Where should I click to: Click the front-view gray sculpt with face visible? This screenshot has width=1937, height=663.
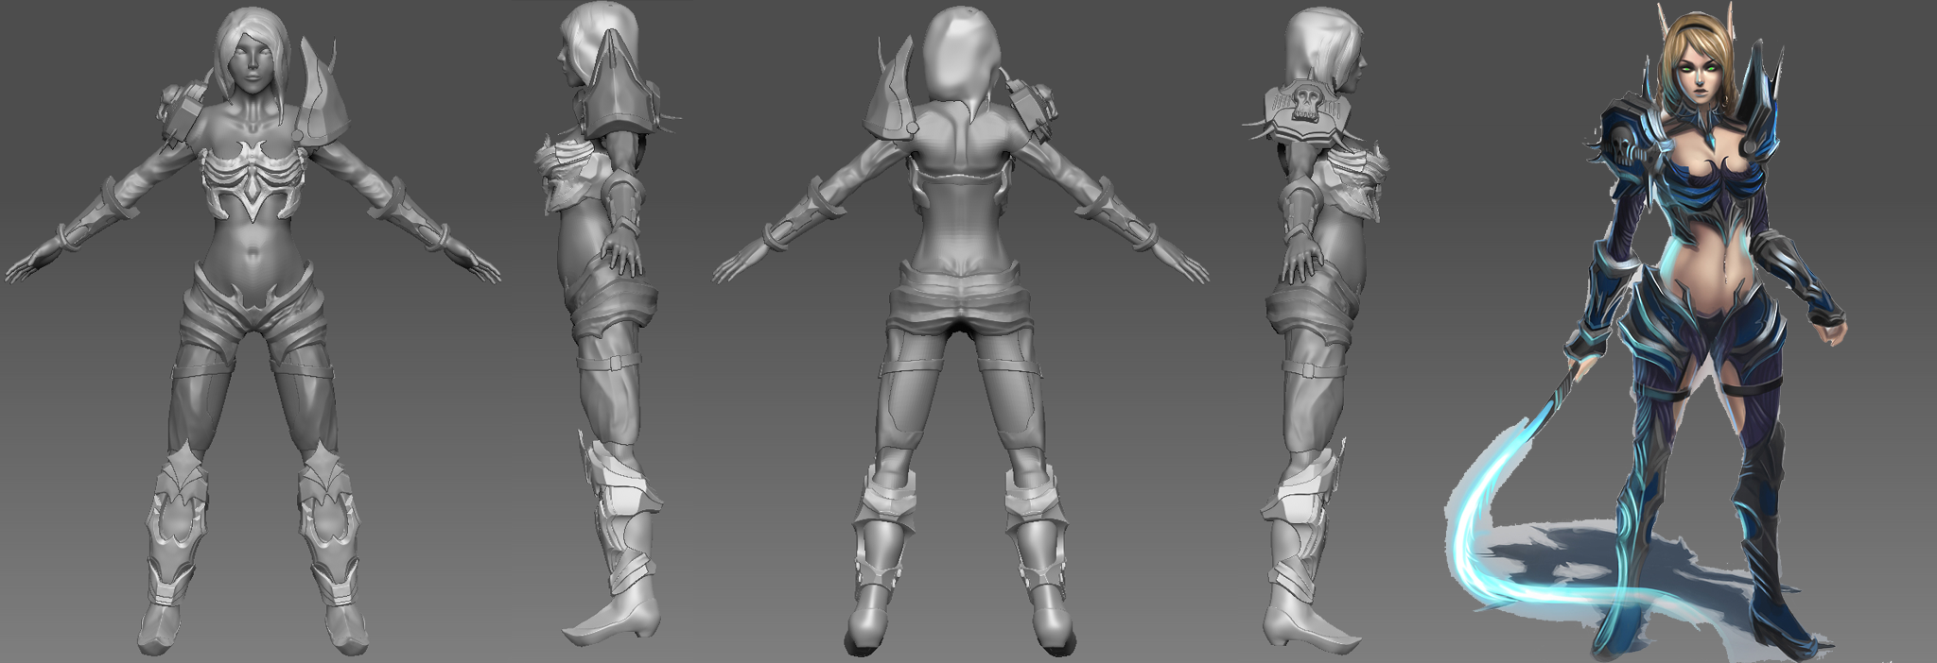[253, 331]
